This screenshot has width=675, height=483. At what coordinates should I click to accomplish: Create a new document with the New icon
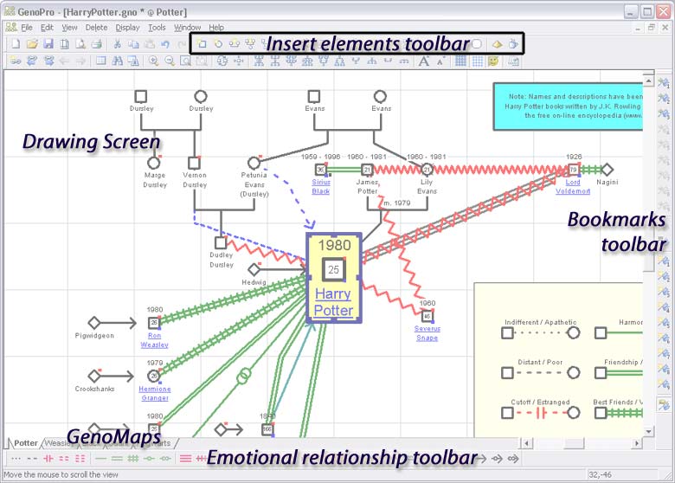coord(16,44)
